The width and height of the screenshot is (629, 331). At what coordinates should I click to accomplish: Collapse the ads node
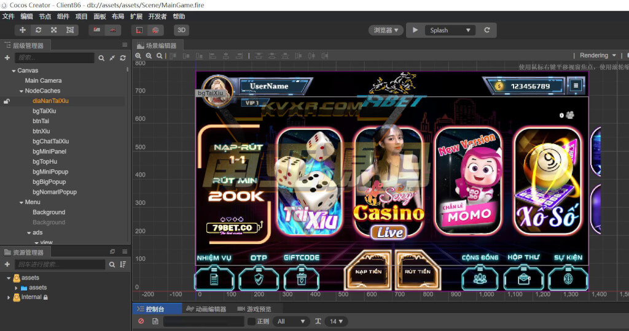[29, 233]
